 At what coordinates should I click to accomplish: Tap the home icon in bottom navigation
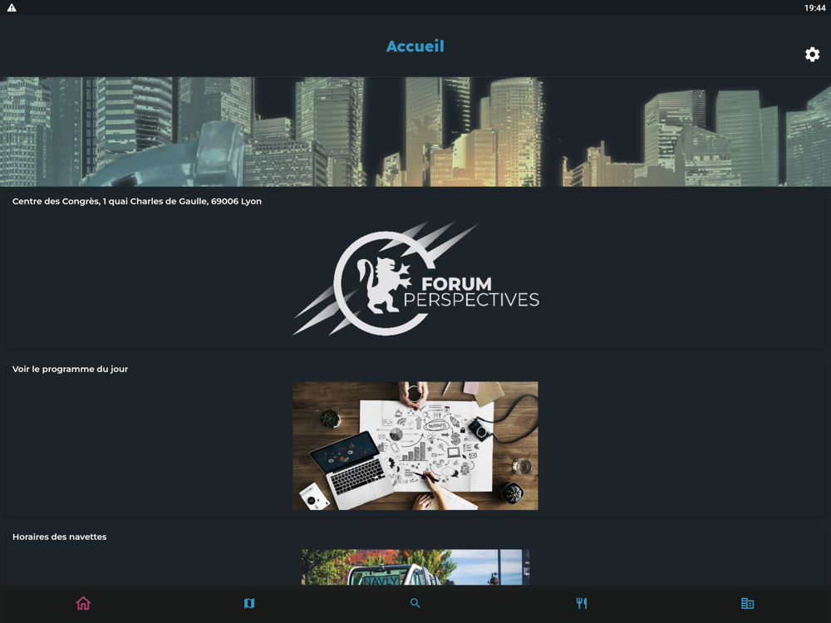coord(83,603)
